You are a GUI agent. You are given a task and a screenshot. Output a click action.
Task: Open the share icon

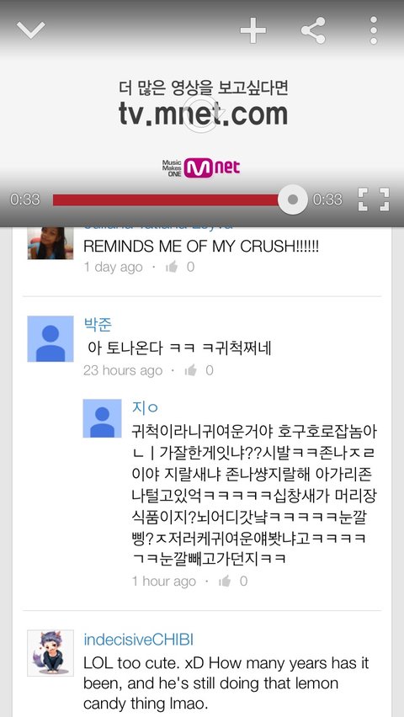[x=313, y=30]
